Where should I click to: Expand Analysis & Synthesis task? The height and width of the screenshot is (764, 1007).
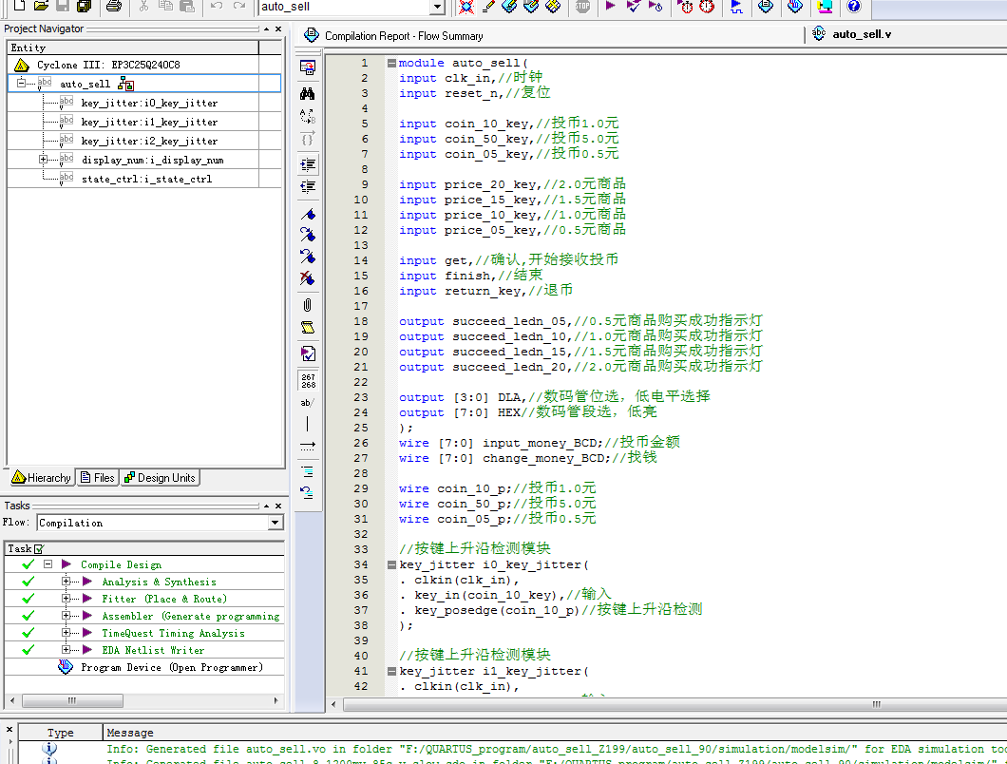[x=66, y=582]
